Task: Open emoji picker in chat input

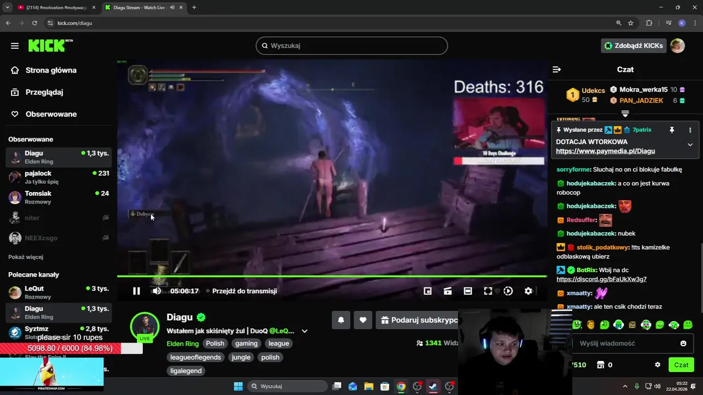Action: [x=683, y=343]
